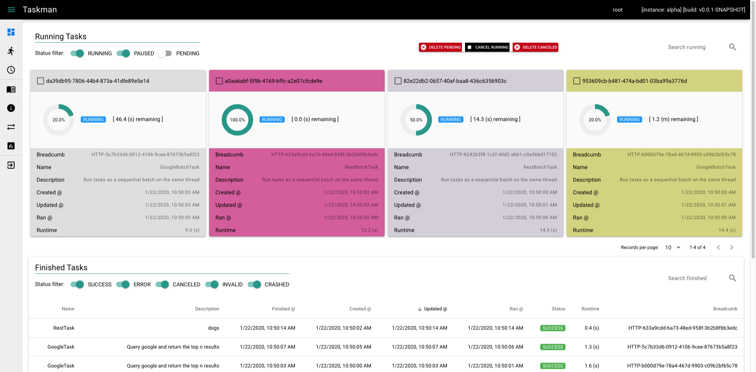Open the clock history icon in the sidebar
The height and width of the screenshot is (372, 756).
(11, 70)
